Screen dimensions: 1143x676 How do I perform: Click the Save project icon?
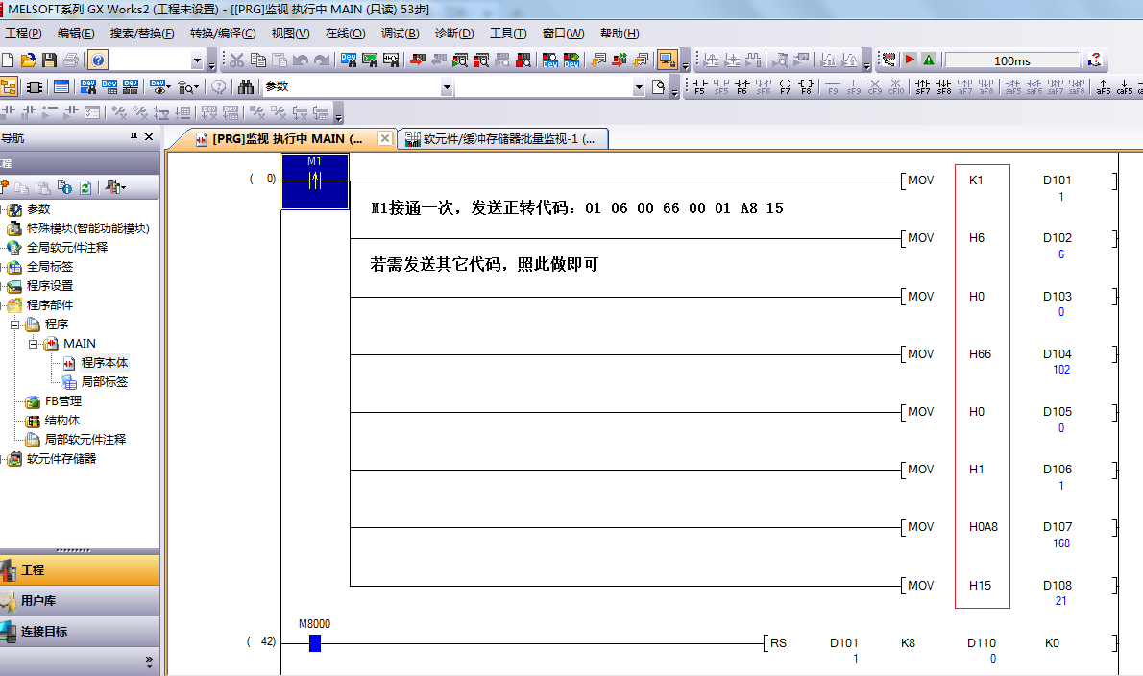pyautogui.click(x=48, y=60)
